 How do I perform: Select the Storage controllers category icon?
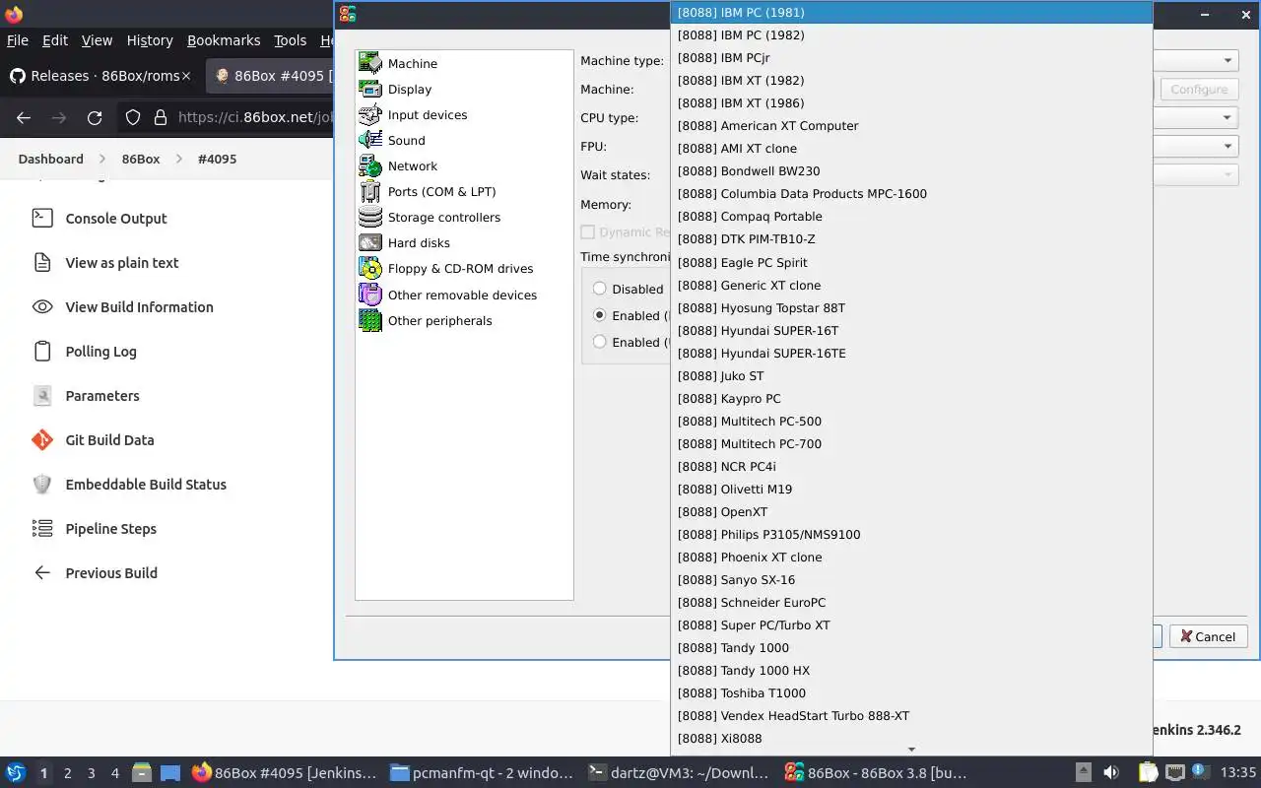click(x=370, y=217)
